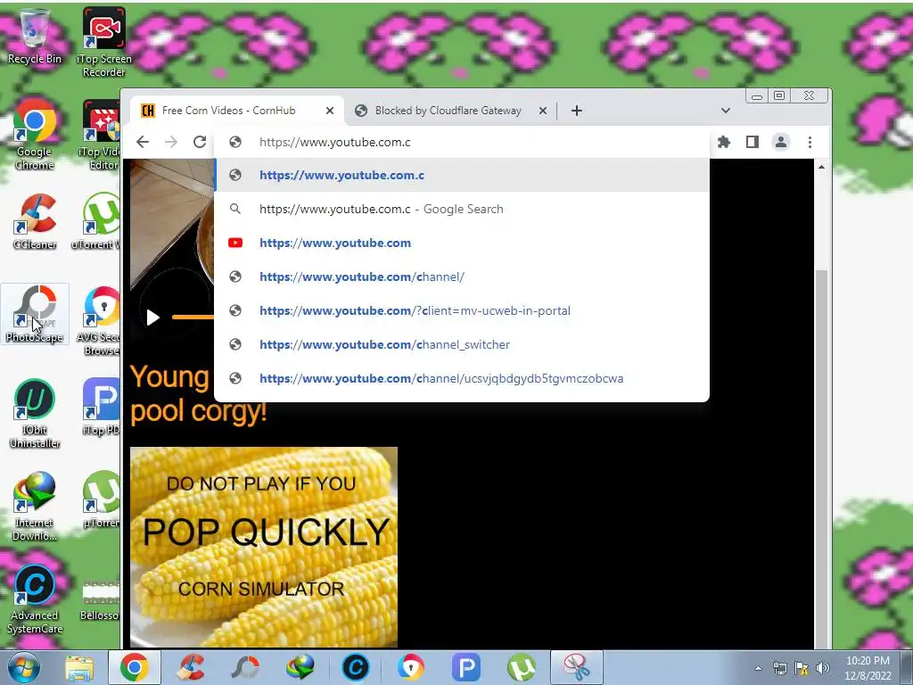The image size is (913, 685).
Task: Open File Explorer from taskbar
Action: click(x=78, y=667)
